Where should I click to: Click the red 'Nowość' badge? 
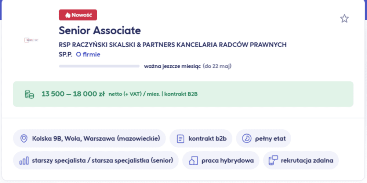pos(78,15)
